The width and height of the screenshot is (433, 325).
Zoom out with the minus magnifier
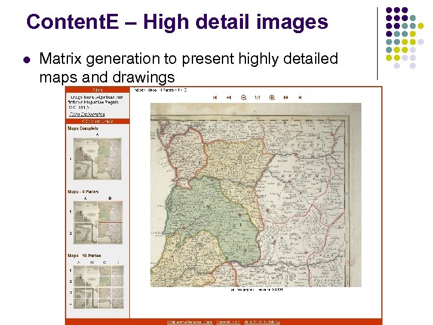244,97
